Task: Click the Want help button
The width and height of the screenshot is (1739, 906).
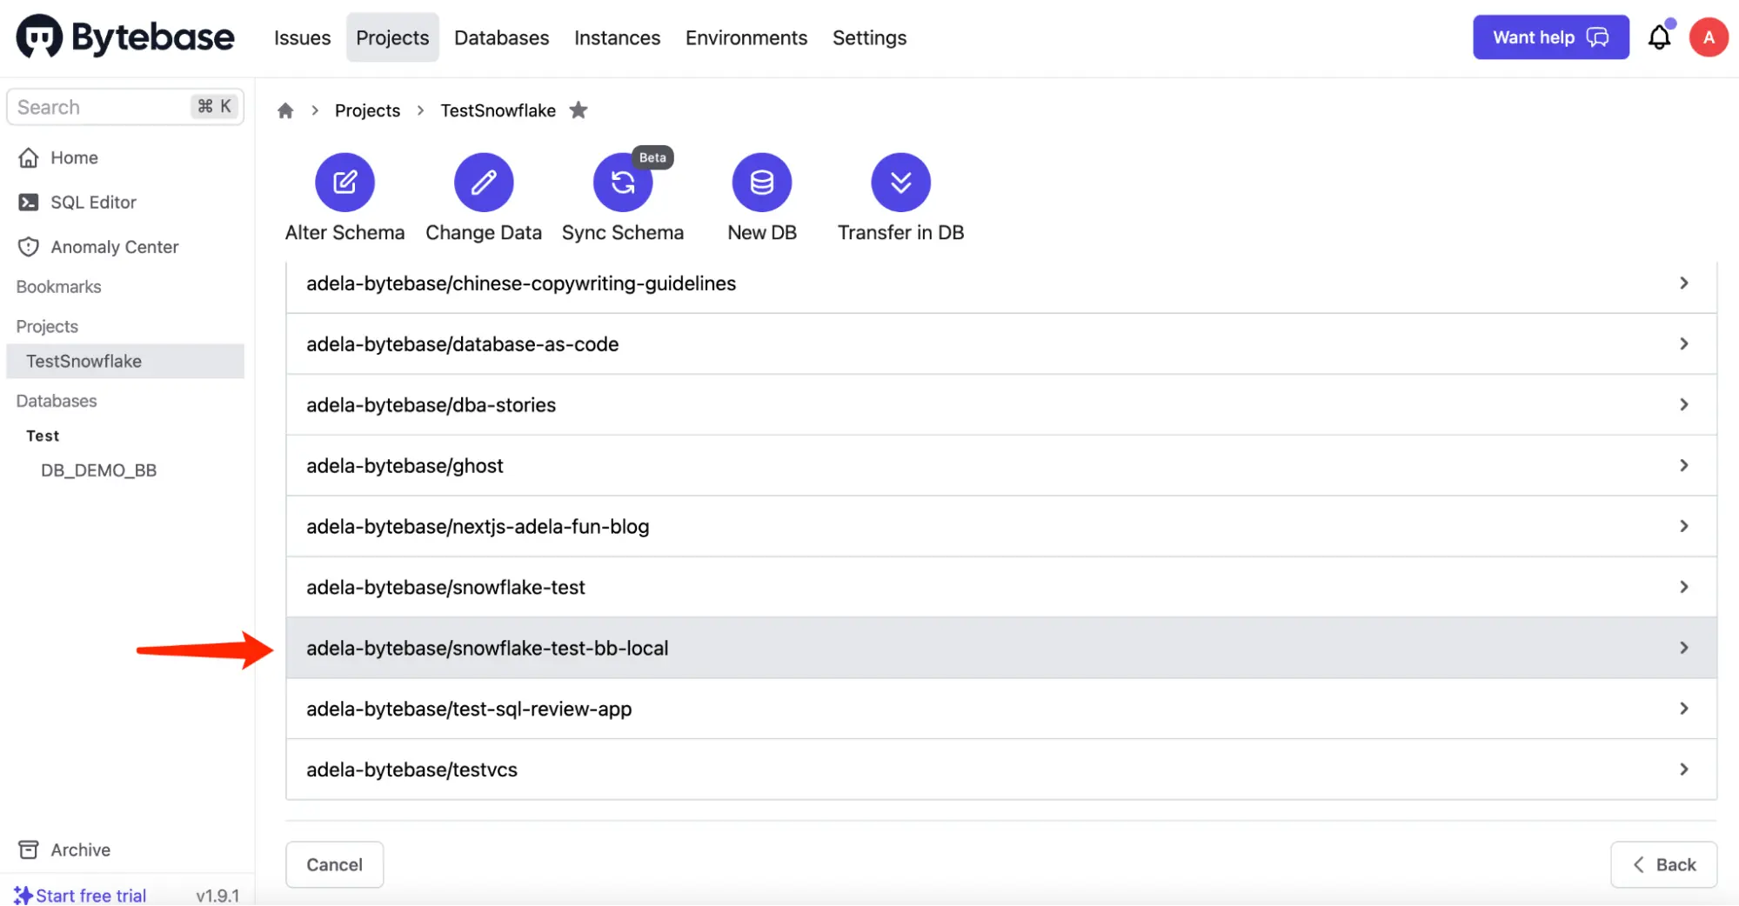Action: [x=1550, y=37]
